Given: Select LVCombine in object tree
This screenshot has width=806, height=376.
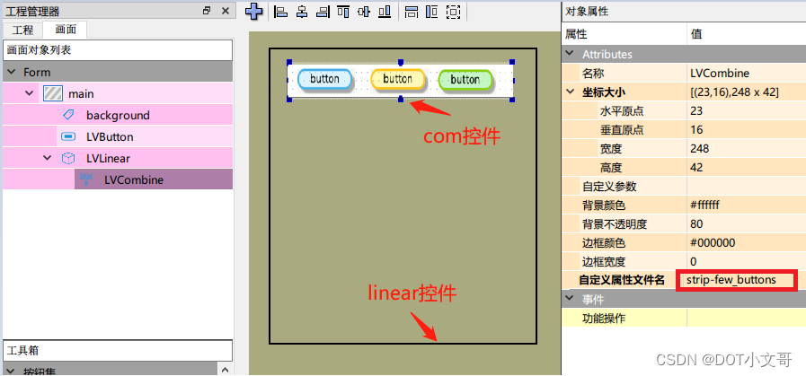Looking at the screenshot, I should [133, 179].
